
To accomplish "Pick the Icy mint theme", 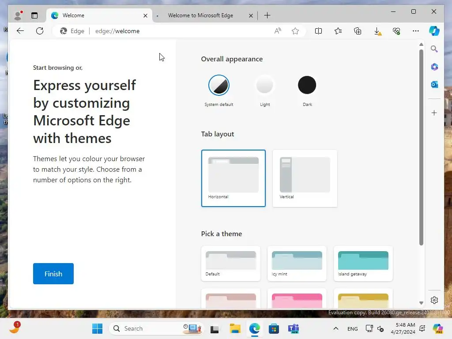I will tap(297, 264).
